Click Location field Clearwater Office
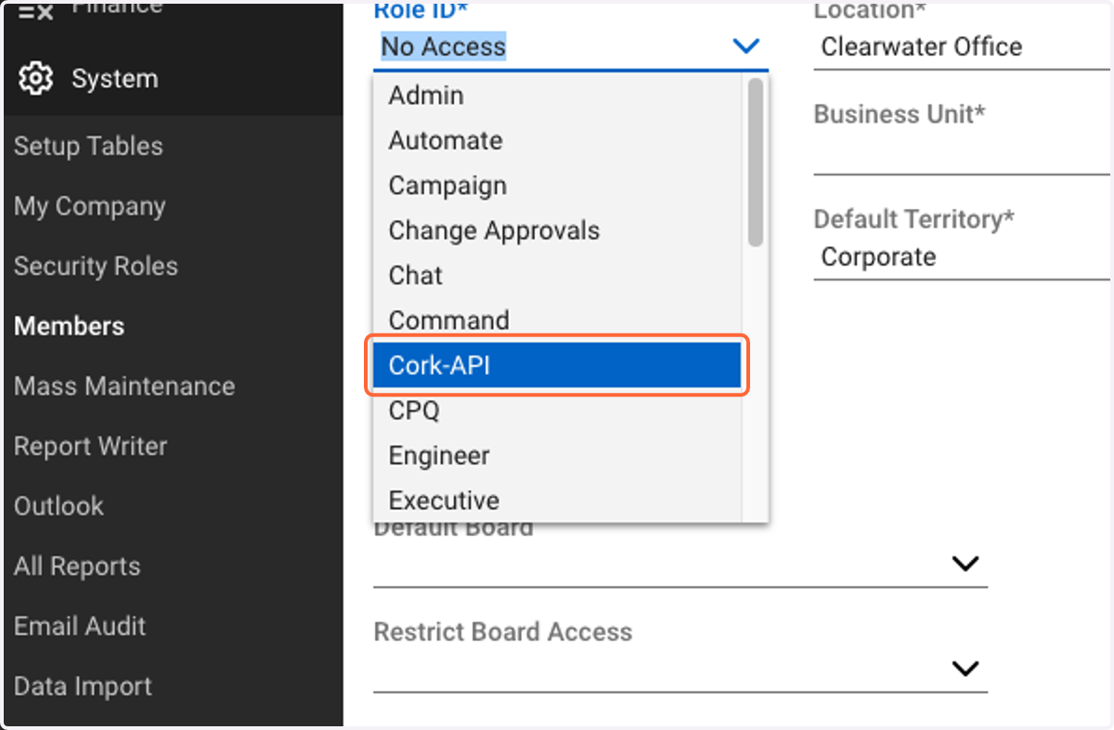 tap(962, 46)
